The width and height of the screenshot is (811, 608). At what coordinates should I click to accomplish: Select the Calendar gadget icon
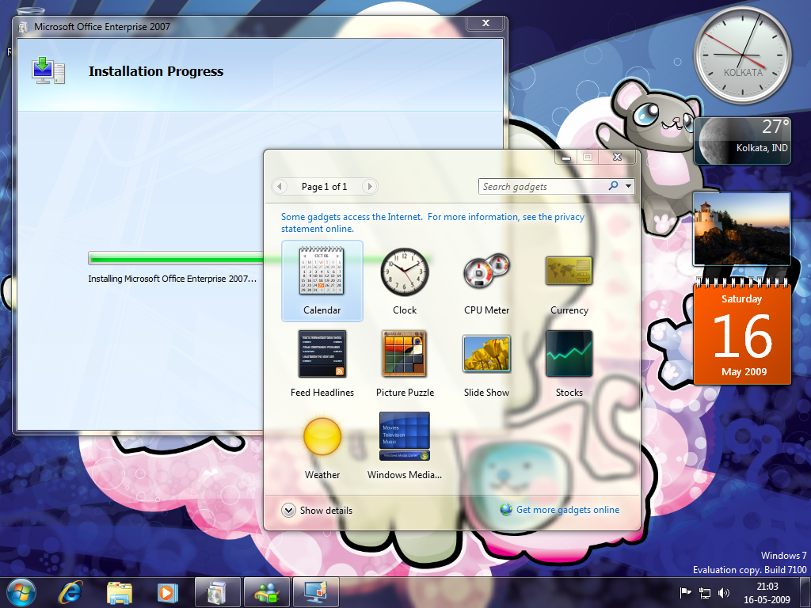coord(322,272)
